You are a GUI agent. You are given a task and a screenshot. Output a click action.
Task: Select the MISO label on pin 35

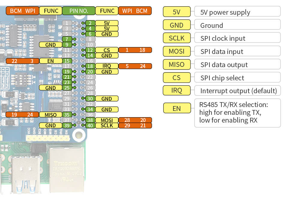(x=50, y=115)
